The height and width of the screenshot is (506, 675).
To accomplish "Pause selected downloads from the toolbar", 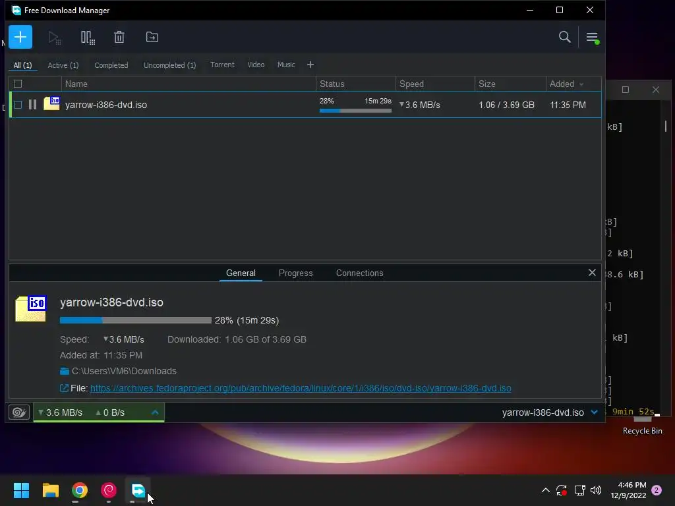I will [x=88, y=38].
